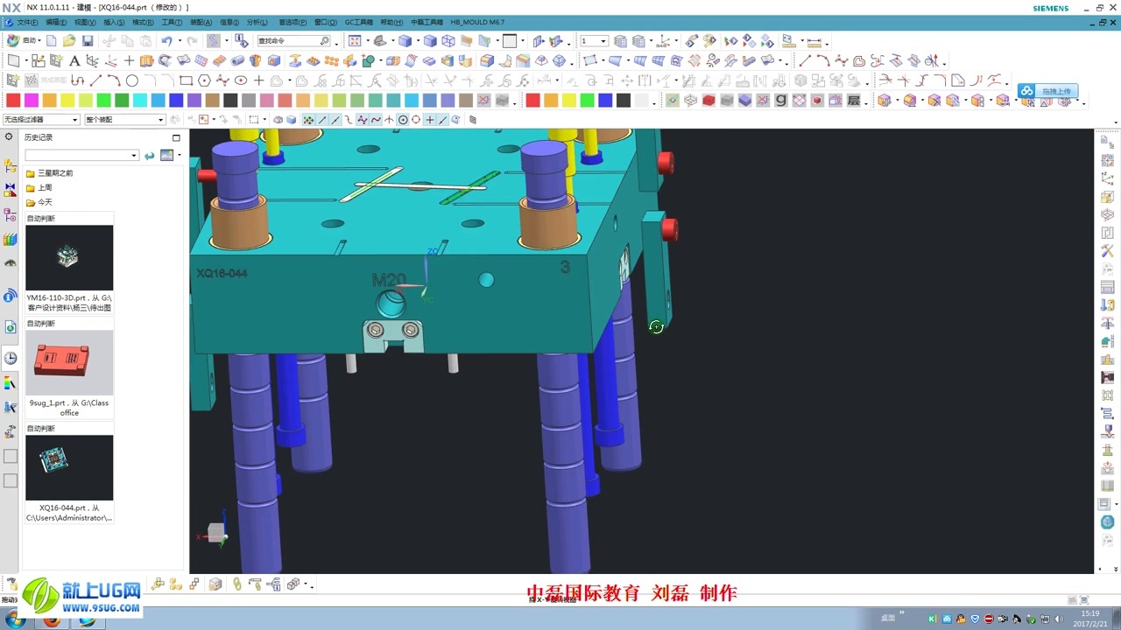
Task: Open the HB_MOULD M6.7 menu
Action: click(x=477, y=22)
